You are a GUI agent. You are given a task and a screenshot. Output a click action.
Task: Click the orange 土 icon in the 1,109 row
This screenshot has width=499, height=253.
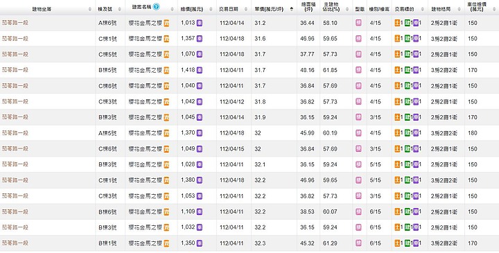397,212
